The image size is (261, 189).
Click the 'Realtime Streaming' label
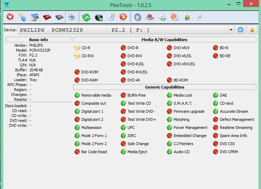pos(236,128)
